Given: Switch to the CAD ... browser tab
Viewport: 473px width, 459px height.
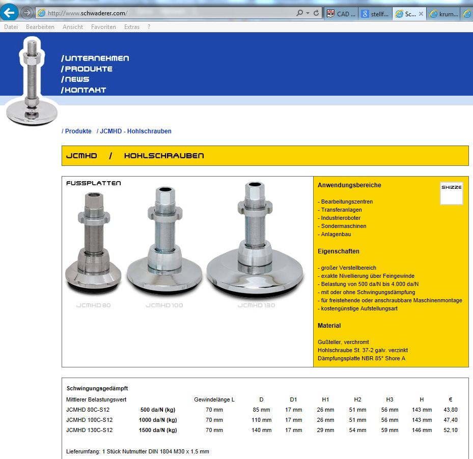Looking at the screenshot, I should (341, 14).
